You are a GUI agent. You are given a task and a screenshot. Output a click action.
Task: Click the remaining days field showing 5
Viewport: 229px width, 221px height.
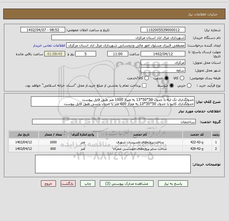click(86, 54)
